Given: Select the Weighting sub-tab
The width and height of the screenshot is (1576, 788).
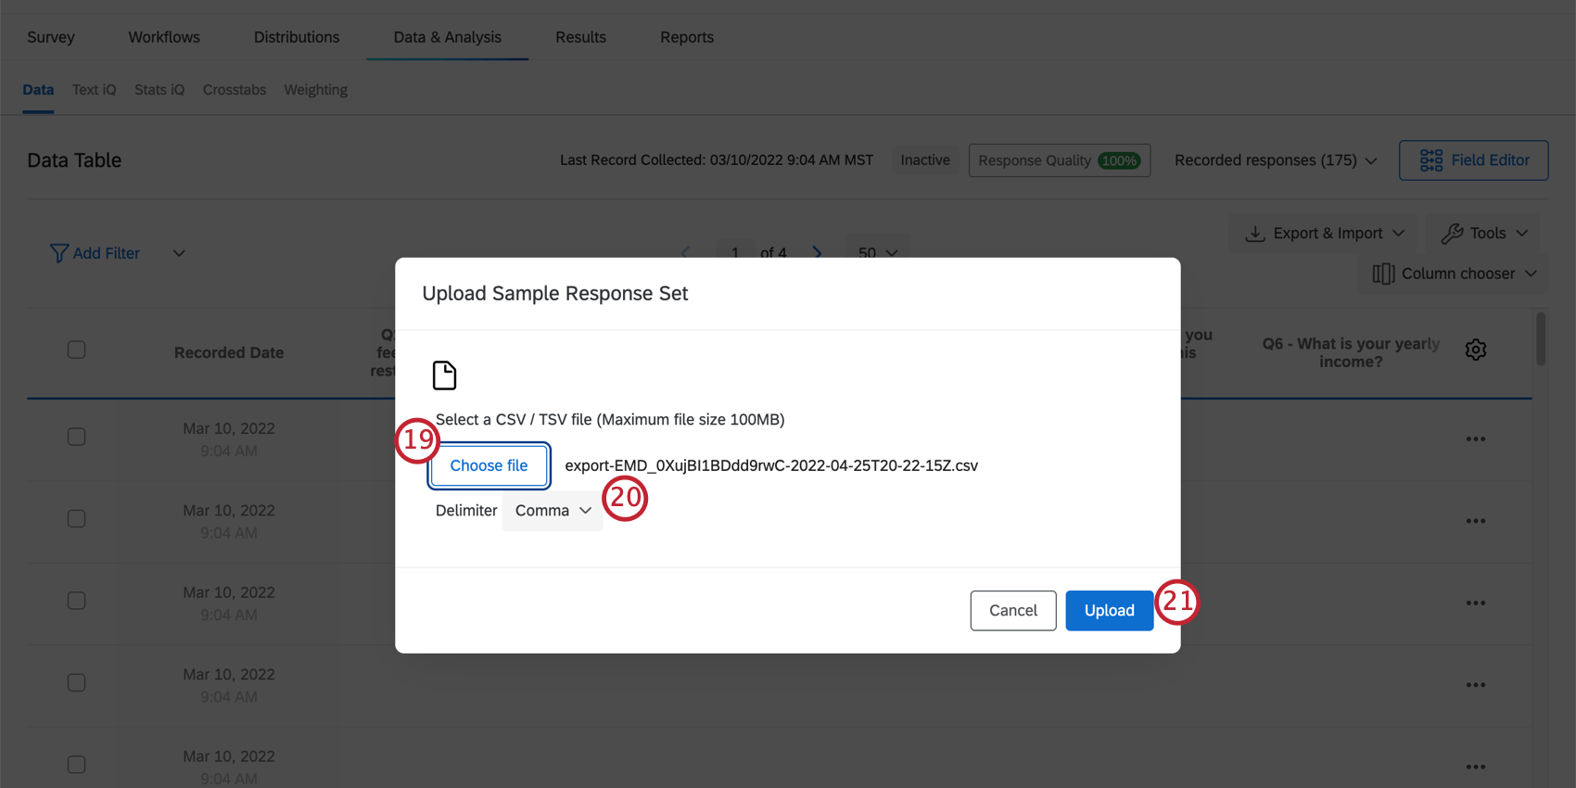Looking at the screenshot, I should click(x=316, y=90).
